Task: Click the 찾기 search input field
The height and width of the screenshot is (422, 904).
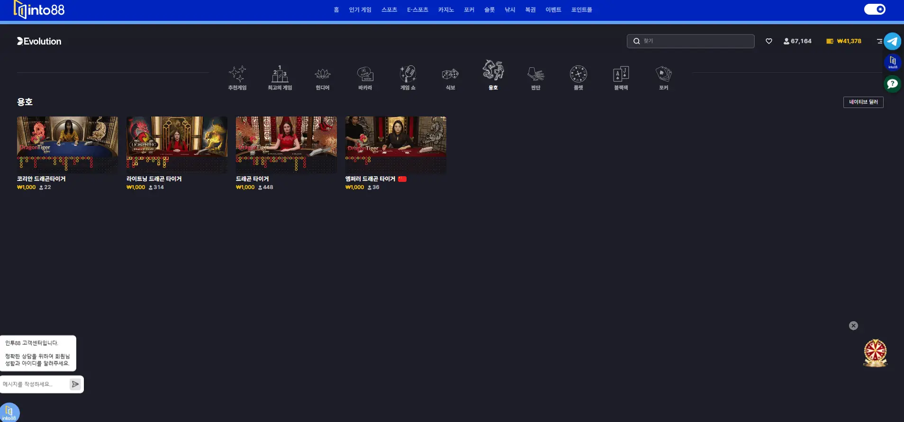Action: tap(691, 41)
